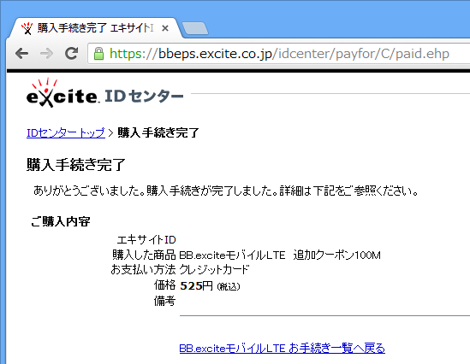Click the excite favicon on the tab
The width and height of the screenshot is (470, 364).
pos(27,28)
